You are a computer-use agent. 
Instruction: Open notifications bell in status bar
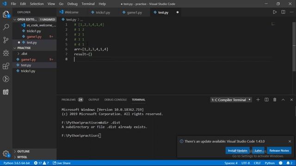click(x=289, y=163)
